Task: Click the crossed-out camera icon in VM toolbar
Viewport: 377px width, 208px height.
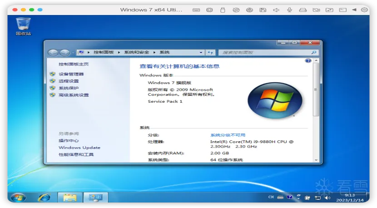Action: 316,10
